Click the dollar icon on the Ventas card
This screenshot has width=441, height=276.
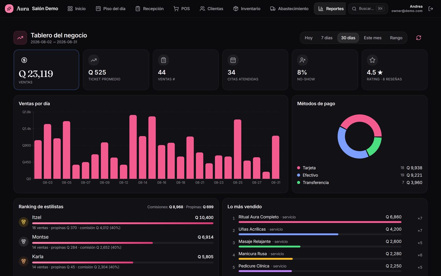24,60
